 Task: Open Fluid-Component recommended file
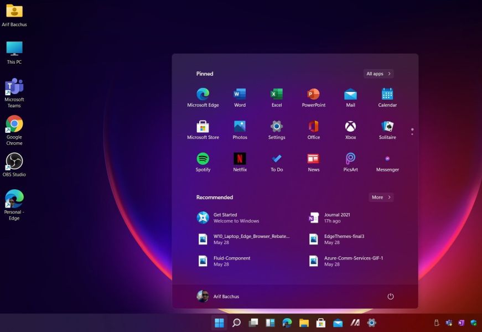pos(224,261)
